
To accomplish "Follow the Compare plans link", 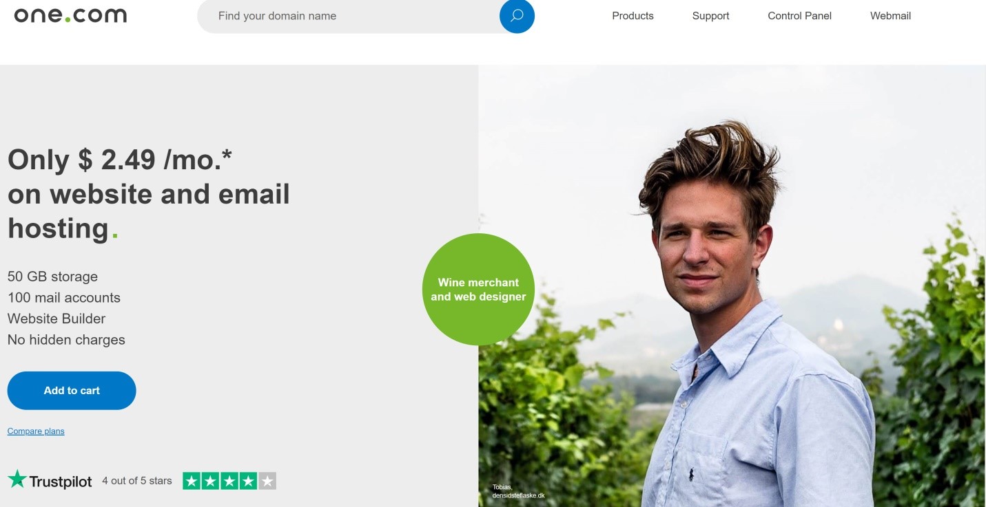I will pos(36,431).
